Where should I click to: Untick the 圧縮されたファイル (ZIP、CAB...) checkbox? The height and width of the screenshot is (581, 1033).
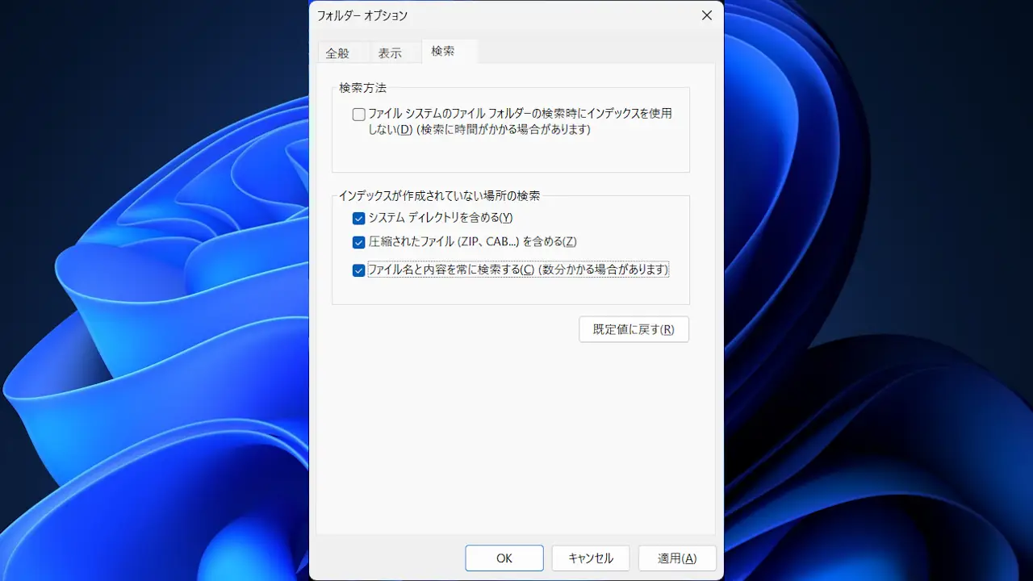click(x=359, y=242)
